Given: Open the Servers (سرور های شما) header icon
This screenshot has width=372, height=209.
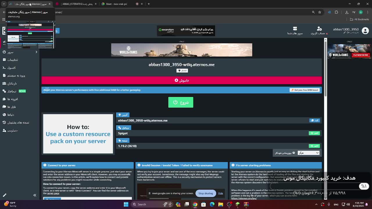Looking at the screenshot, I should coord(295,30).
